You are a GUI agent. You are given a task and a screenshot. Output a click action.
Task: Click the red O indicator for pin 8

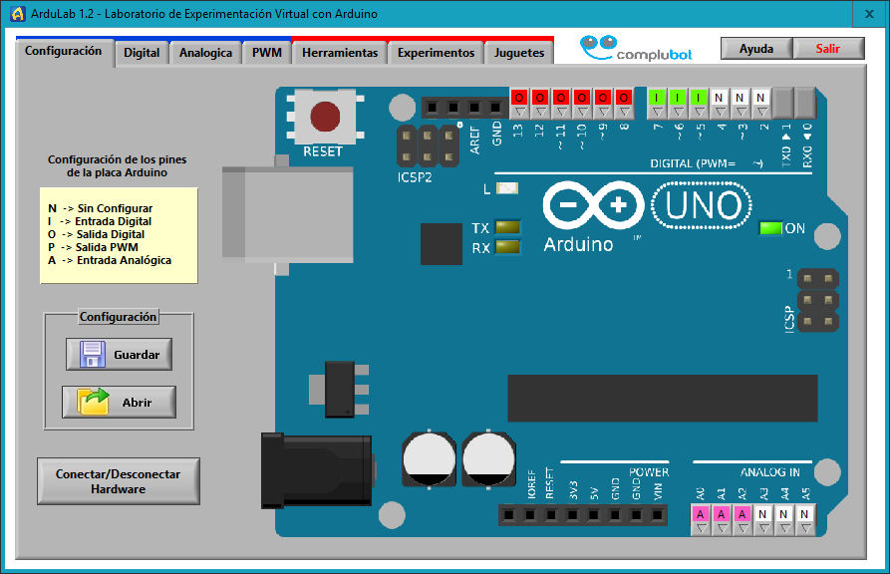coord(624,98)
